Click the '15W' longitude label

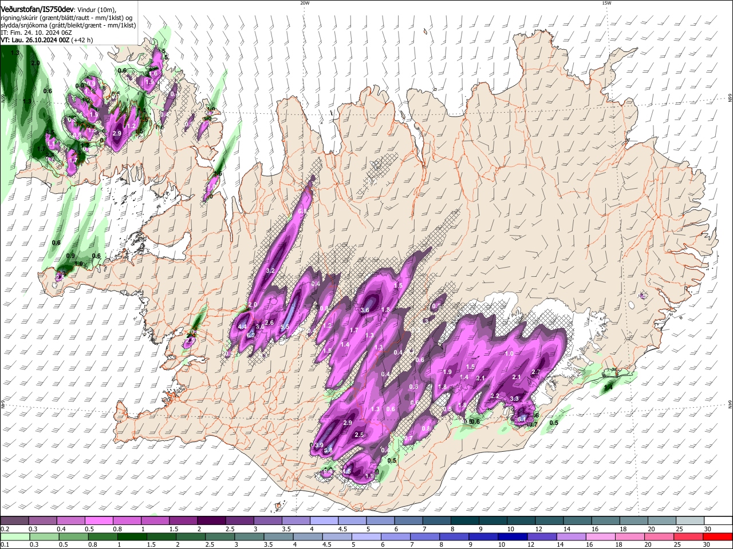(606, 3)
